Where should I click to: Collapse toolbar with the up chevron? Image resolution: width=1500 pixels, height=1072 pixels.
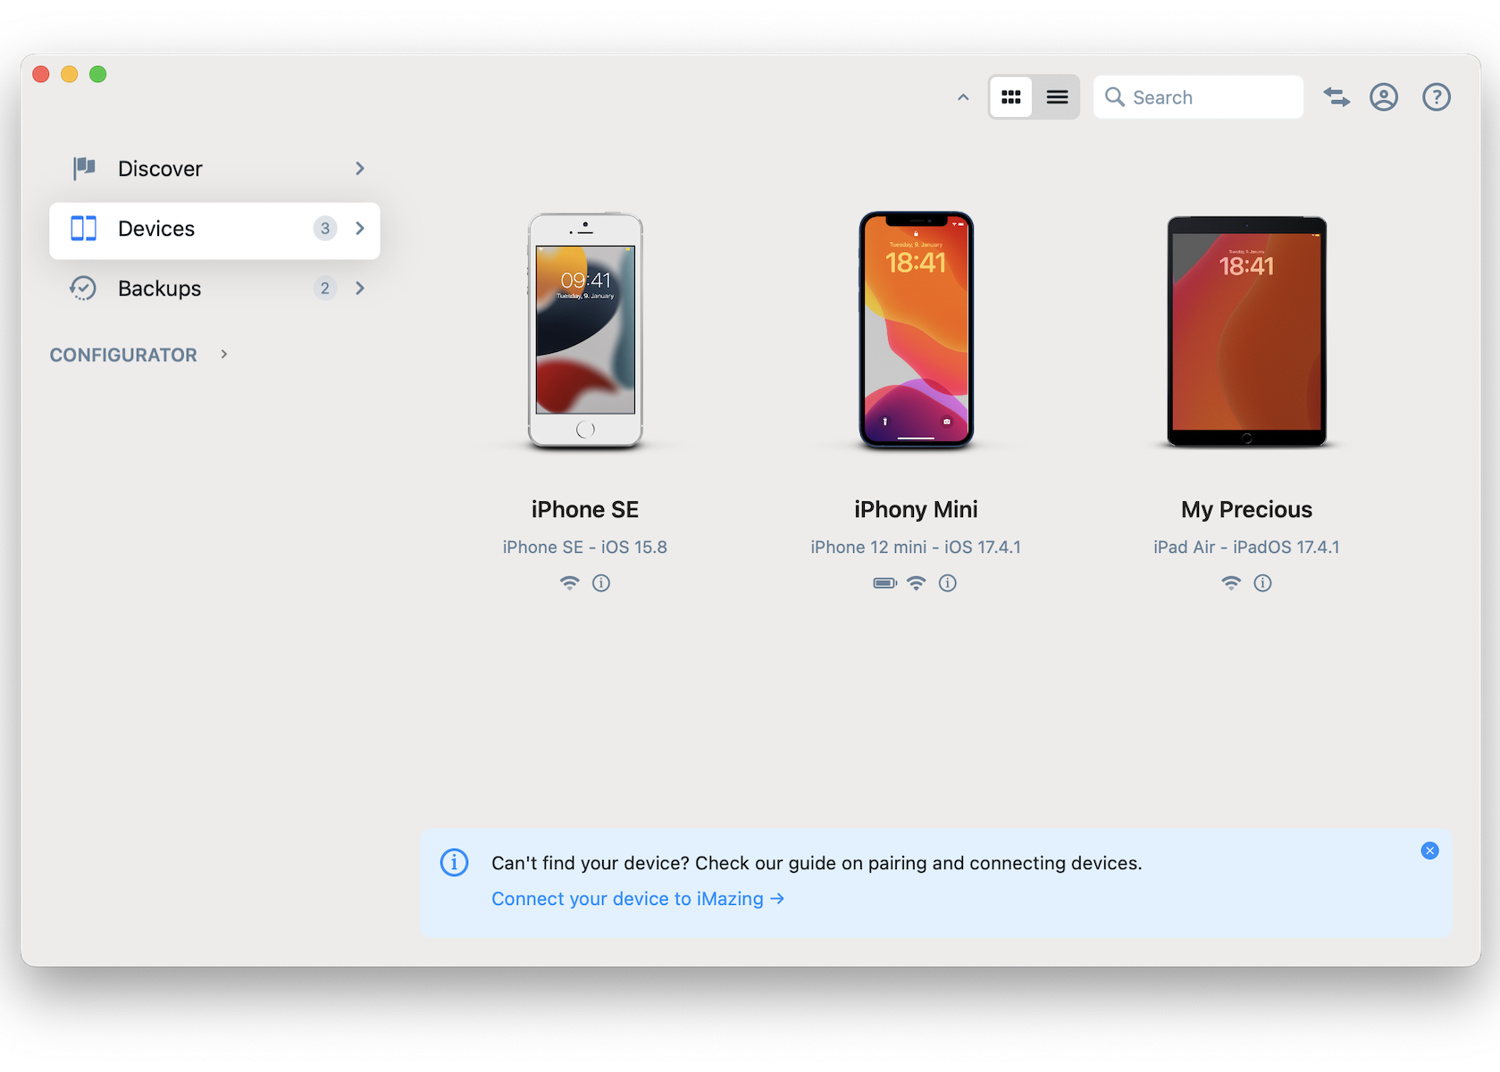pyautogui.click(x=963, y=97)
